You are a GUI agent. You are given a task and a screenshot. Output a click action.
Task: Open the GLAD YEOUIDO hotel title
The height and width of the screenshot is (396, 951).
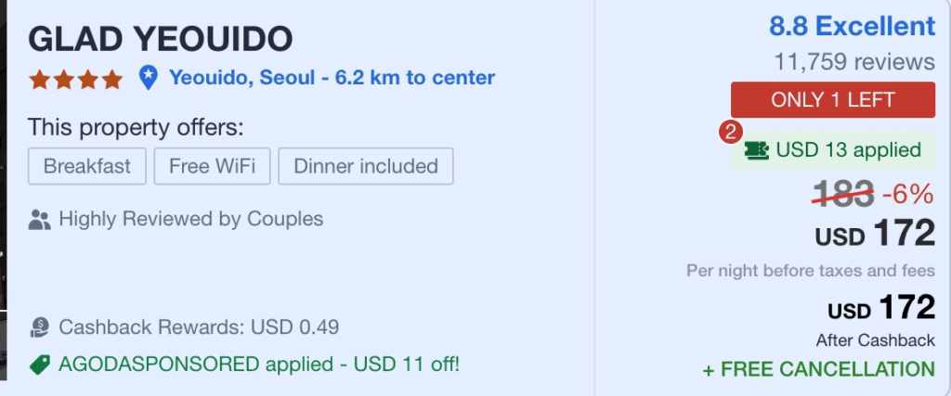click(160, 39)
